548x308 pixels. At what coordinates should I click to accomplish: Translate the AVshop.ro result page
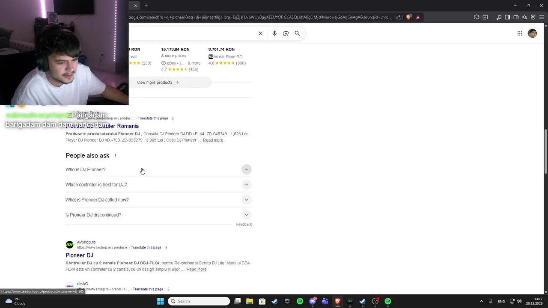pos(146,248)
